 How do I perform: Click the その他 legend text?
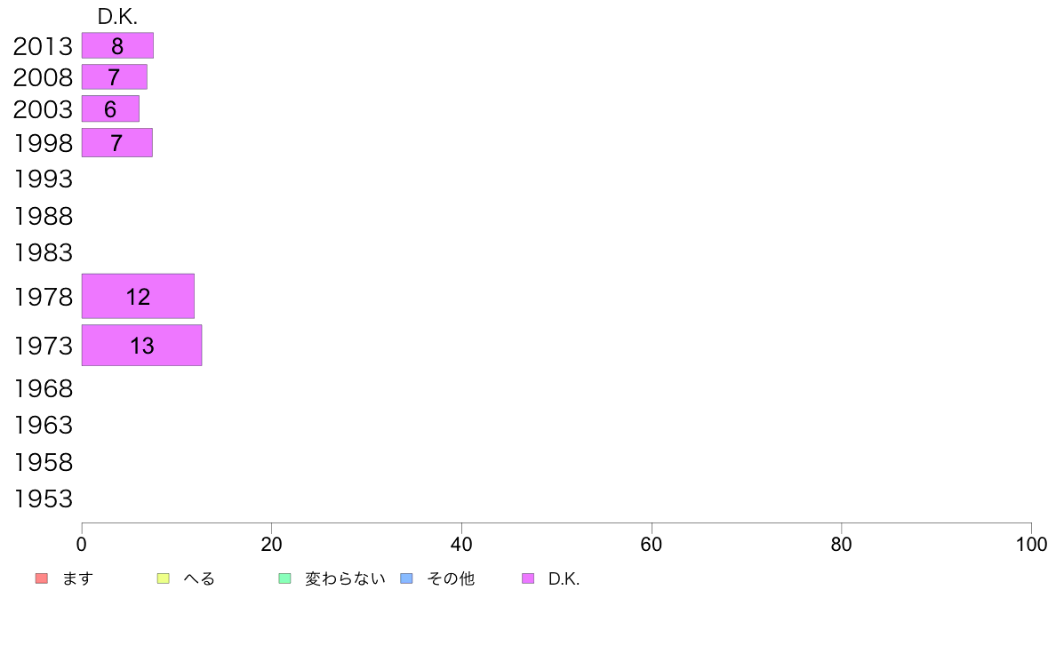(x=451, y=578)
